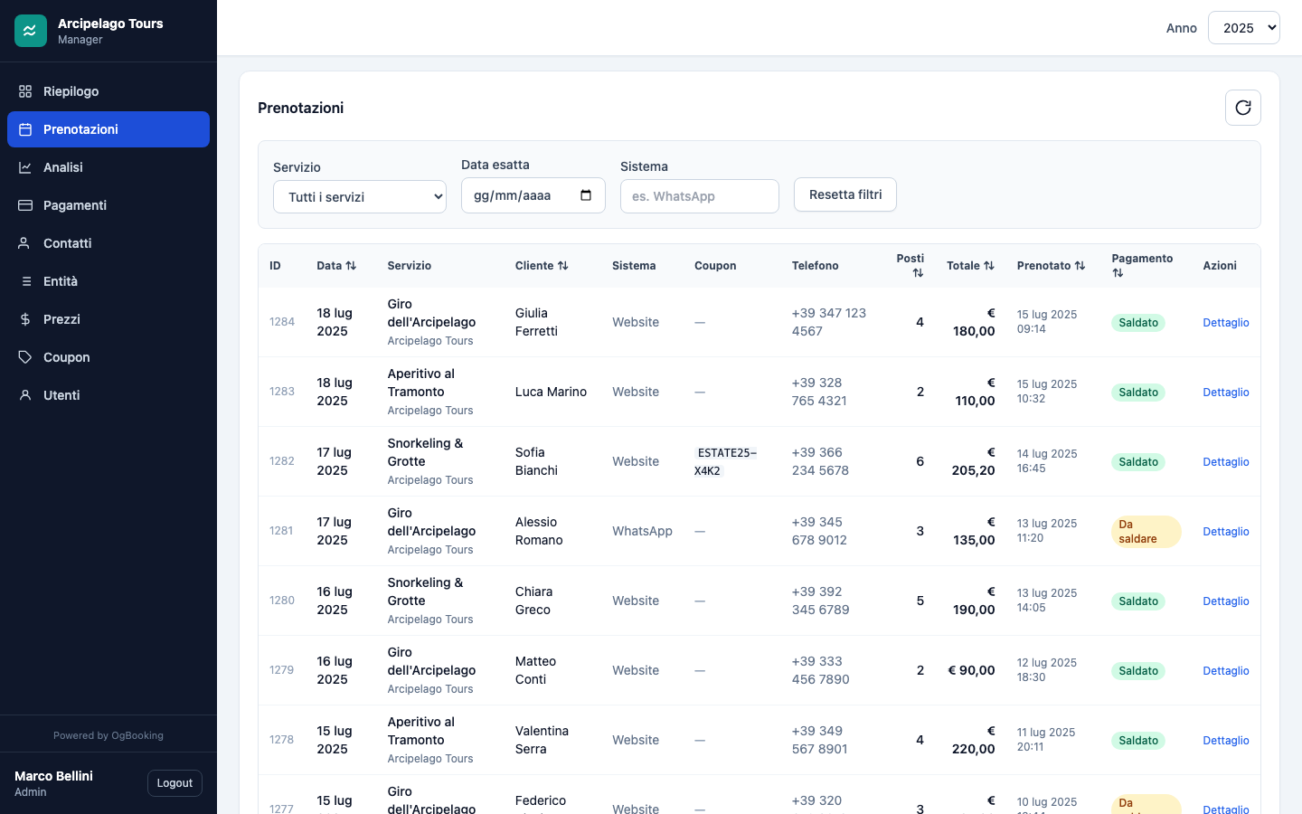Screen dimensions: 1302x814
Task: Click the Analisi chart icon in sidebar
Action: click(x=25, y=167)
